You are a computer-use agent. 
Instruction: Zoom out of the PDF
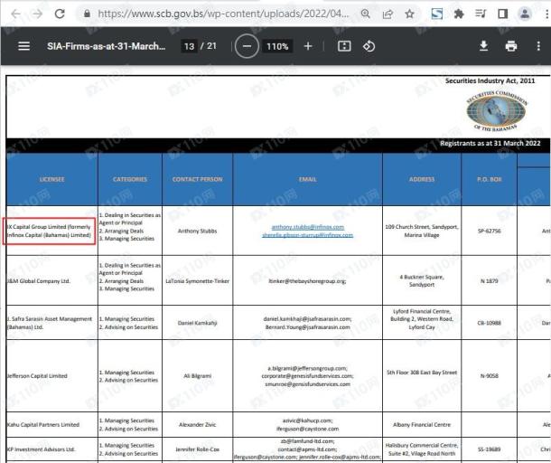(247, 46)
